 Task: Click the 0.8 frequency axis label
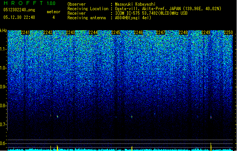pos(3,106)
